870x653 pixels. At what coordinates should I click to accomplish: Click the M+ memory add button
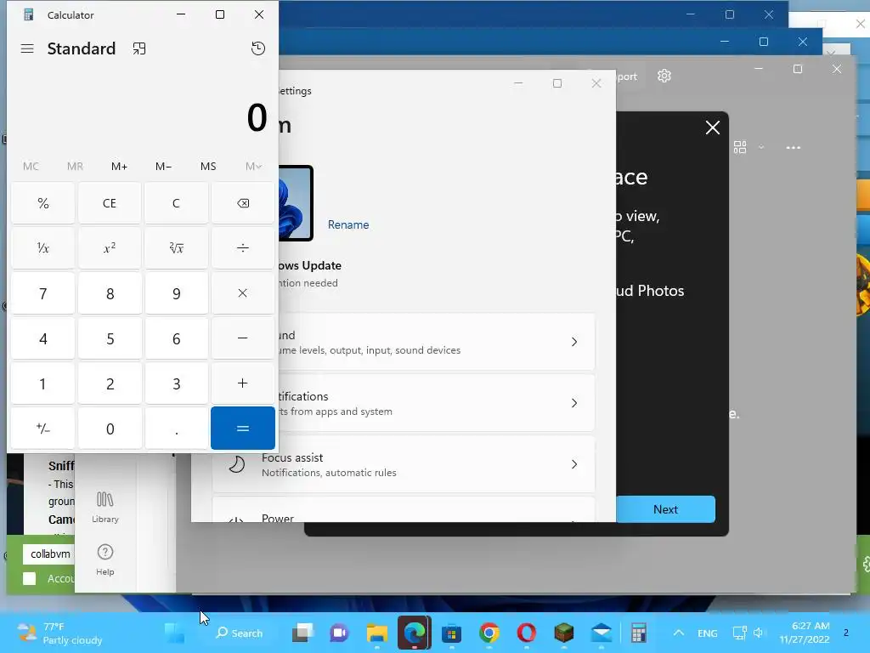pyautogui.click(x=119, y=166)
